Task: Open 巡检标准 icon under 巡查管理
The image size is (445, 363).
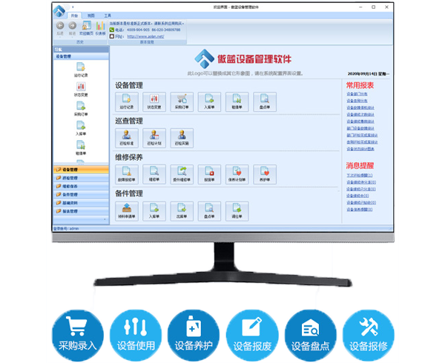Action: click(128, 138)
